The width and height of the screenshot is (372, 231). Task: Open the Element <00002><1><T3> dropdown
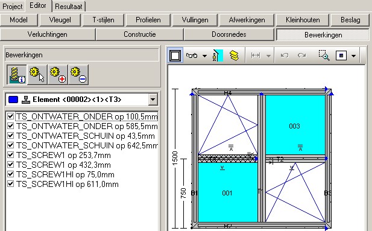(153, 100)
